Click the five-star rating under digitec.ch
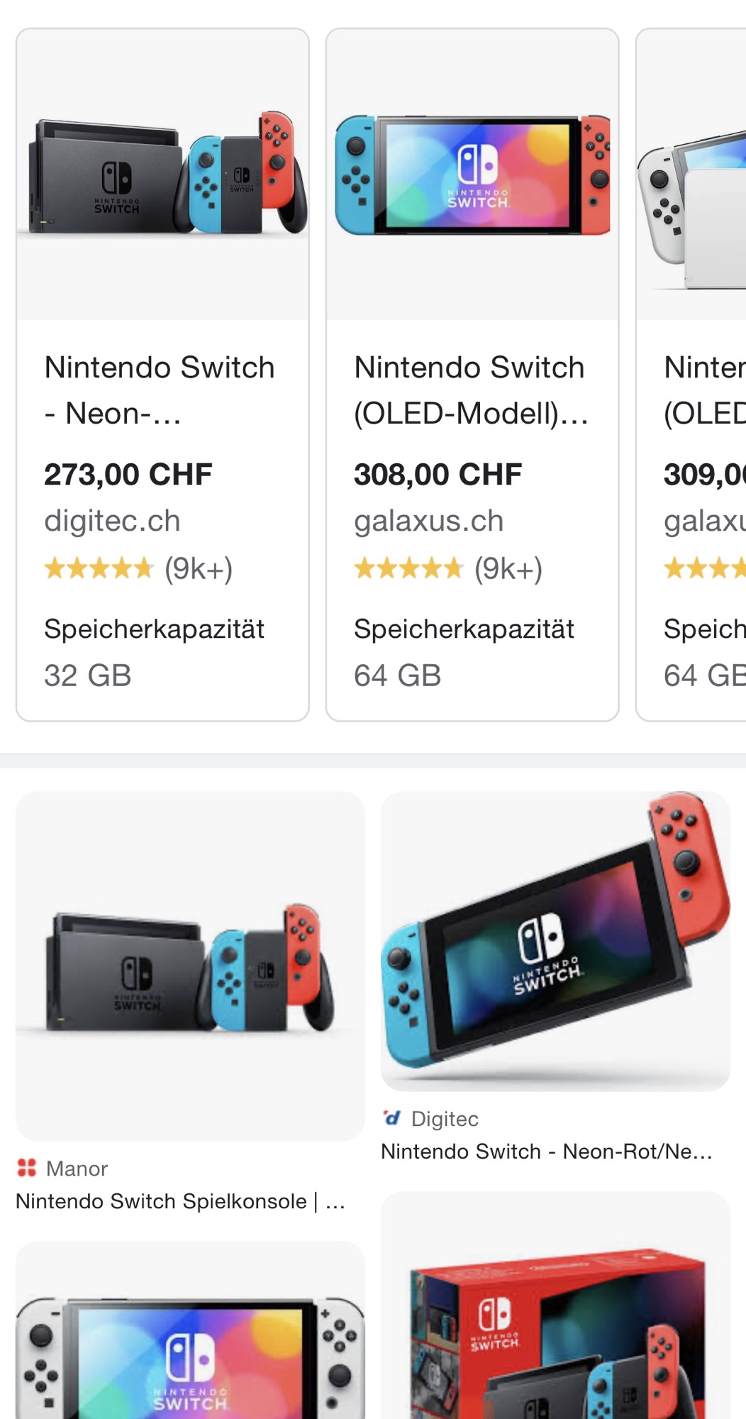This screenshot has height=1419, width=746. [99, 568]
